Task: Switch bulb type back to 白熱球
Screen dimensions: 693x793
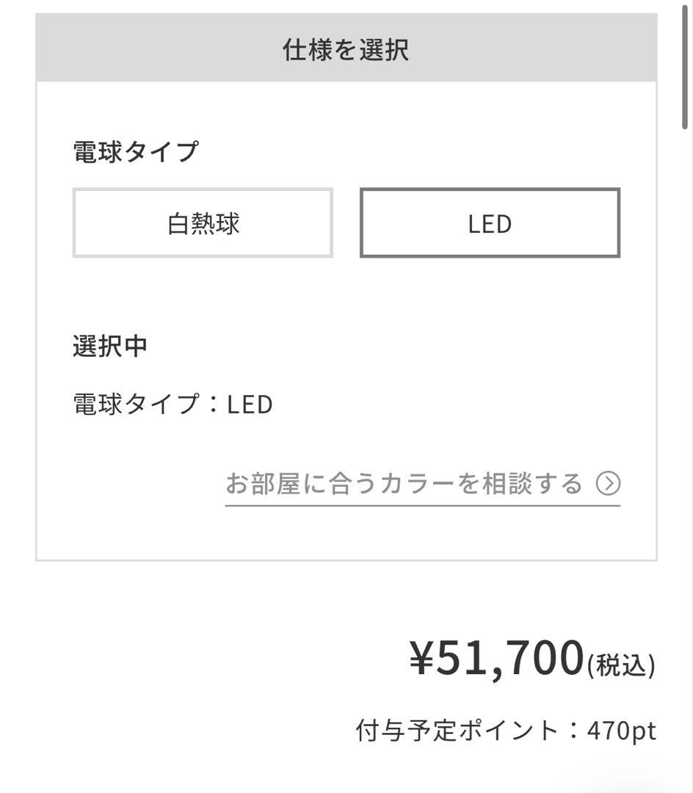Action: (202, 223)
